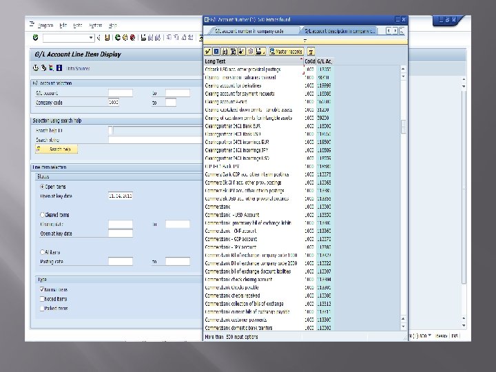Click the Print icon in main toolbar

tap(143, 38)
